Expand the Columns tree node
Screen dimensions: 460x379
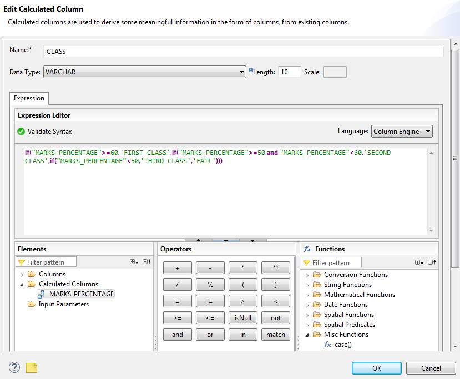[x=22, y=274]
